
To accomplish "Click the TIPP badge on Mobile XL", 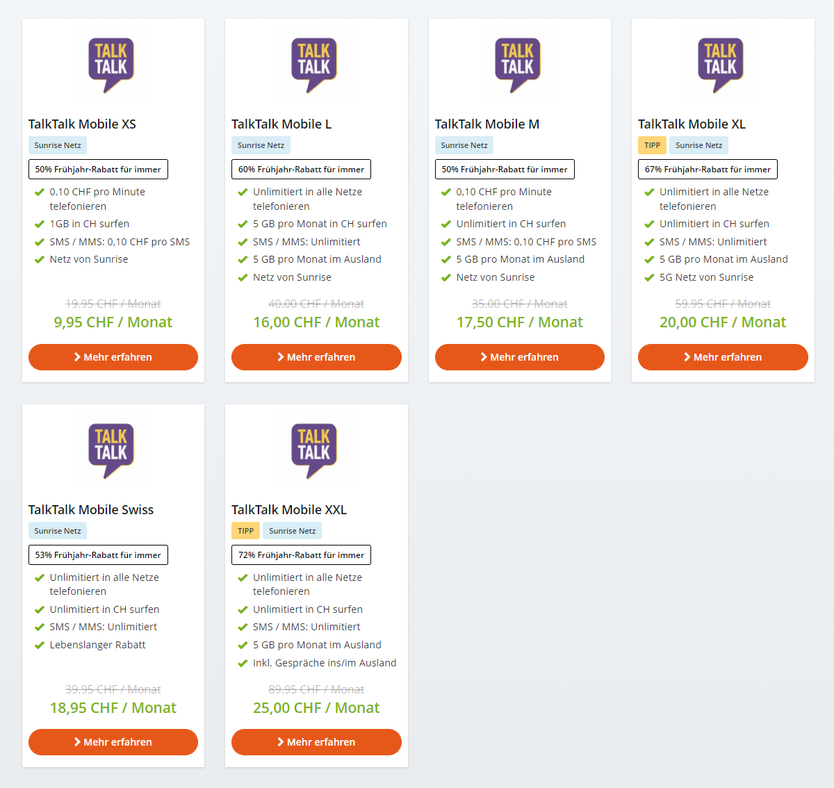I will [x=652, y=145].
